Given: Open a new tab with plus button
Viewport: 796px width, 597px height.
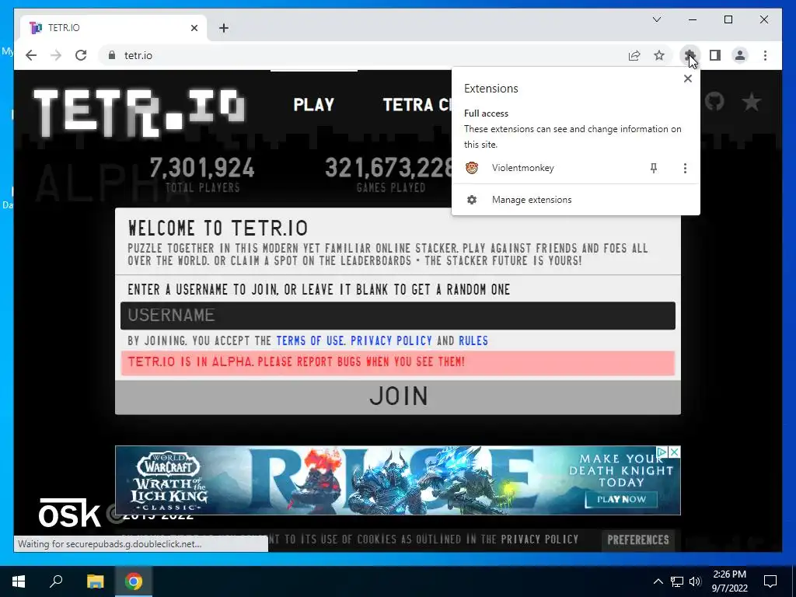Looking at the screenshot, I should [224, 28].
